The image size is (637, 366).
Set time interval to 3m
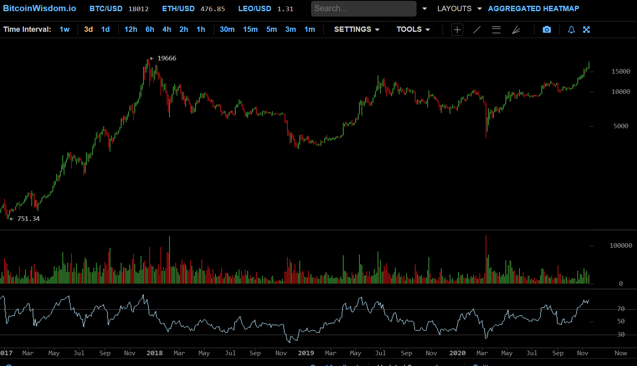click(291, 29)
